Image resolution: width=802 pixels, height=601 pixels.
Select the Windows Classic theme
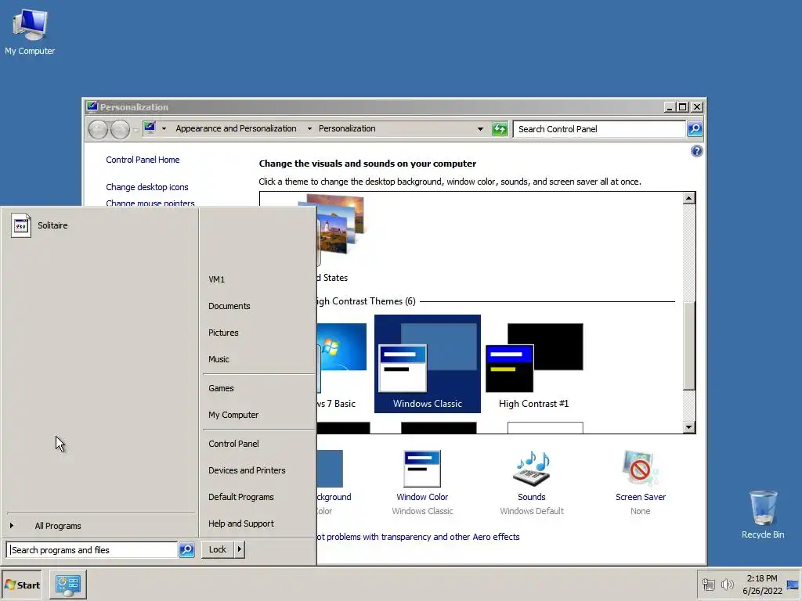click(x=428, y=364)
